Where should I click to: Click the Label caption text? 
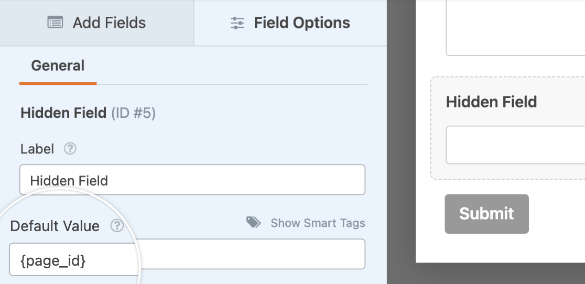37,149
